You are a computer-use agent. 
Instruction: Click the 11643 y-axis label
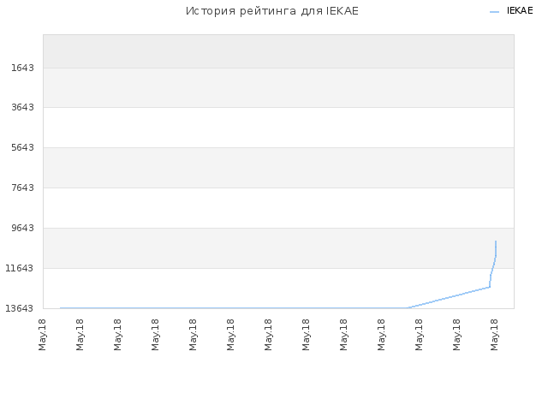click(x=20, y=268)
